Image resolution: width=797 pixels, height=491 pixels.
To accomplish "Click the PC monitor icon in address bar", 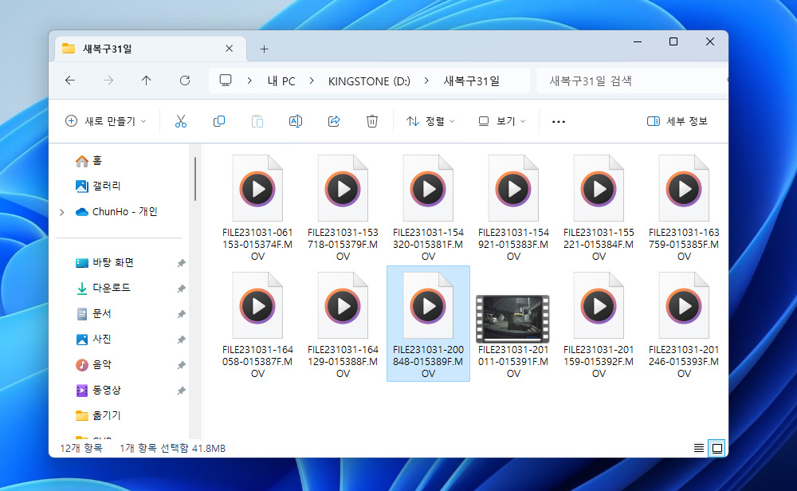I will (226, 81).
